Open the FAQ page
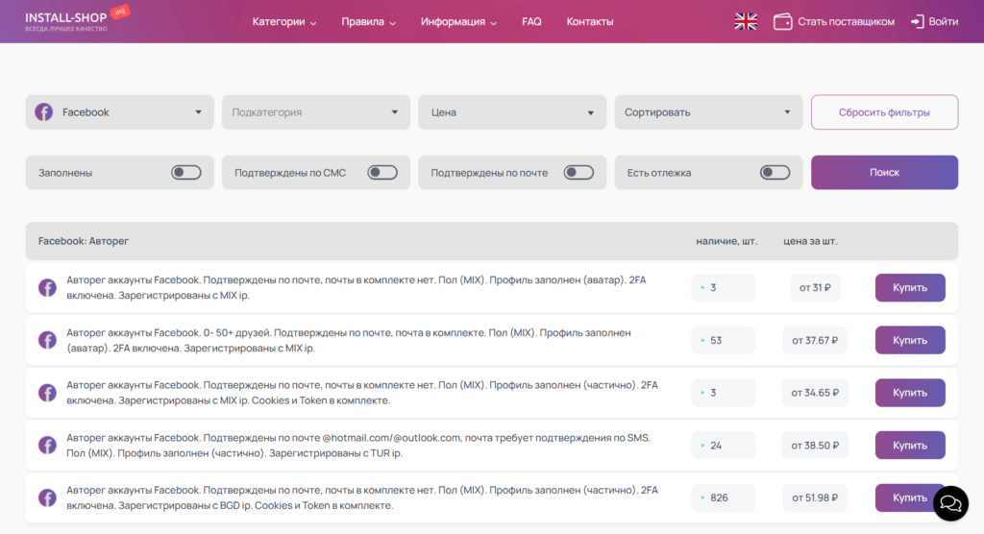This screenshot has width=984, height=534. coord(531,21)
